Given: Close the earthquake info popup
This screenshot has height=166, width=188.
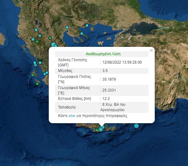Looking at the screenshot, I should pos(151,51).
